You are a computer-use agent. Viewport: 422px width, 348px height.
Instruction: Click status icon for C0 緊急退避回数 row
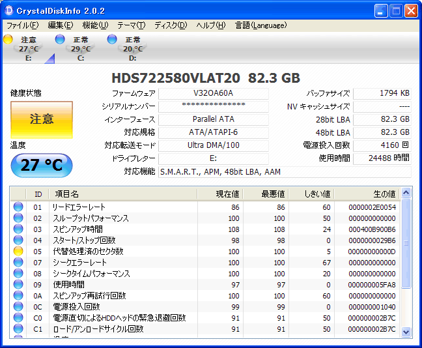tap(18, 317)
